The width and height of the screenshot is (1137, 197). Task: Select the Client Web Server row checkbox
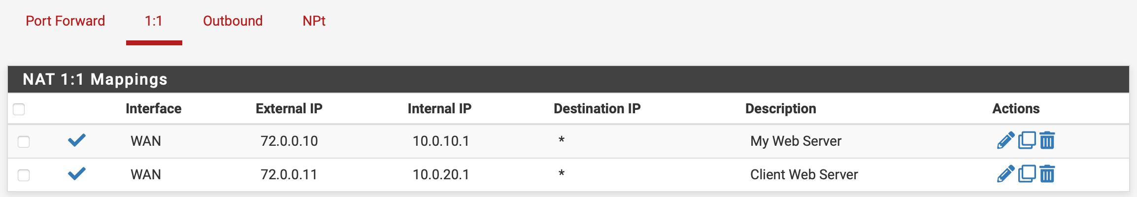pyautogui.click(x=24, y=175)
